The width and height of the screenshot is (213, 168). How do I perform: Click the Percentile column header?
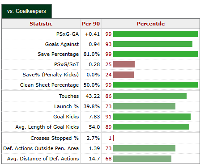151,24
